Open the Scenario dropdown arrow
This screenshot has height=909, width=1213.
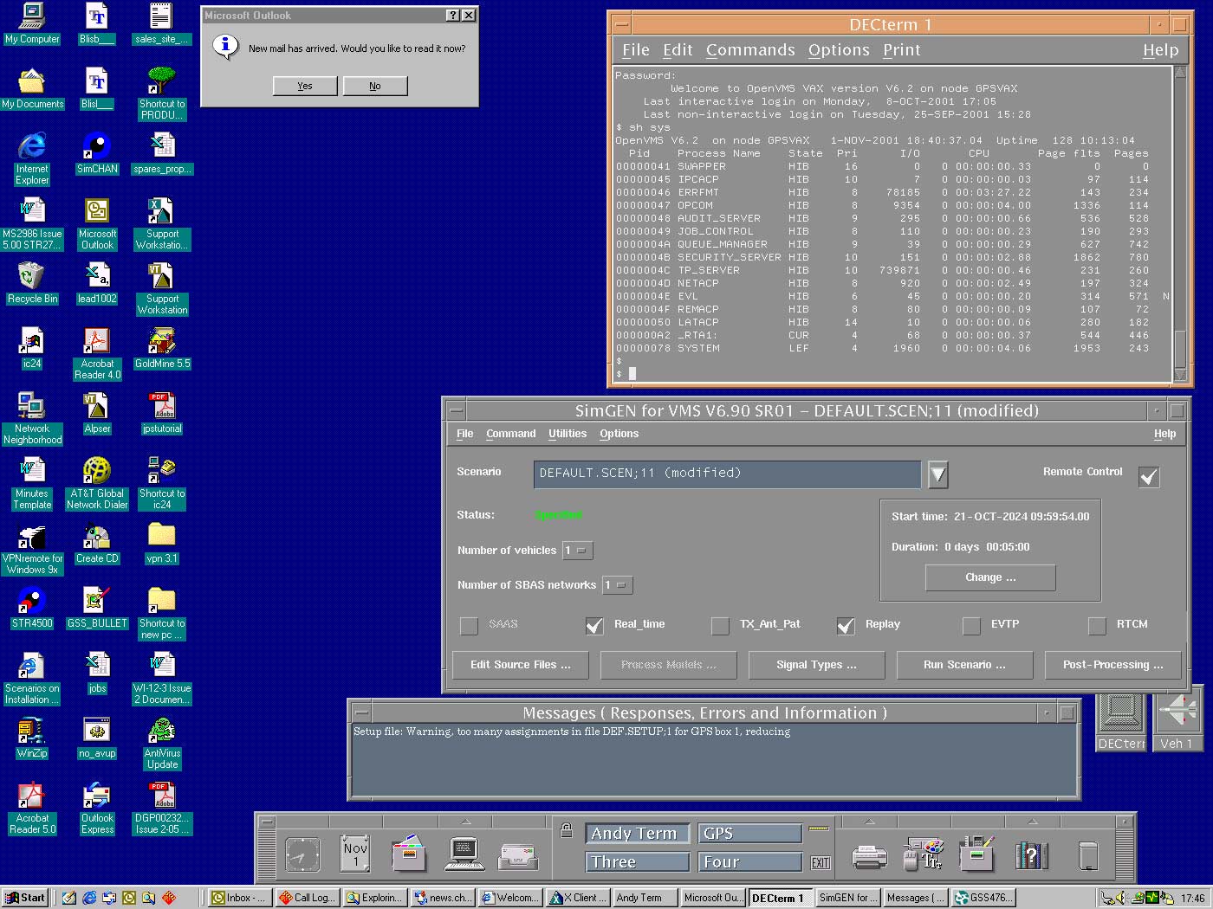937,474
